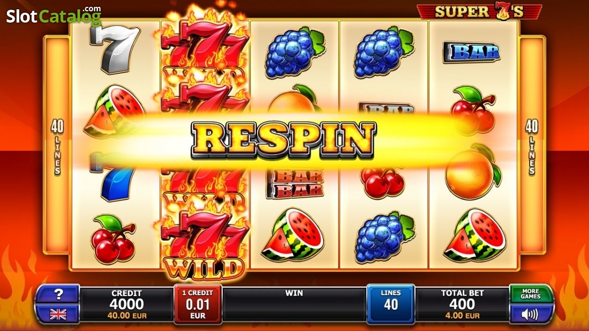
Task: Click the blue BAR symbol on fifth reel
Action: [x=471, y=52]
